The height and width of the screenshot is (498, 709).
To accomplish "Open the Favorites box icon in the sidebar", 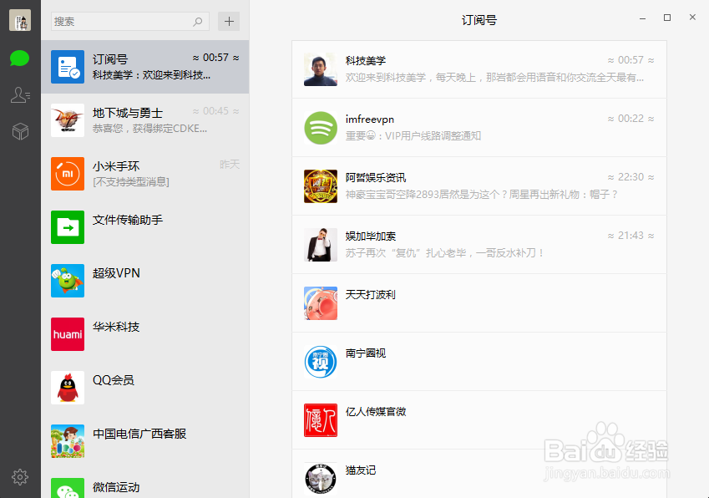I will (20, 130).
